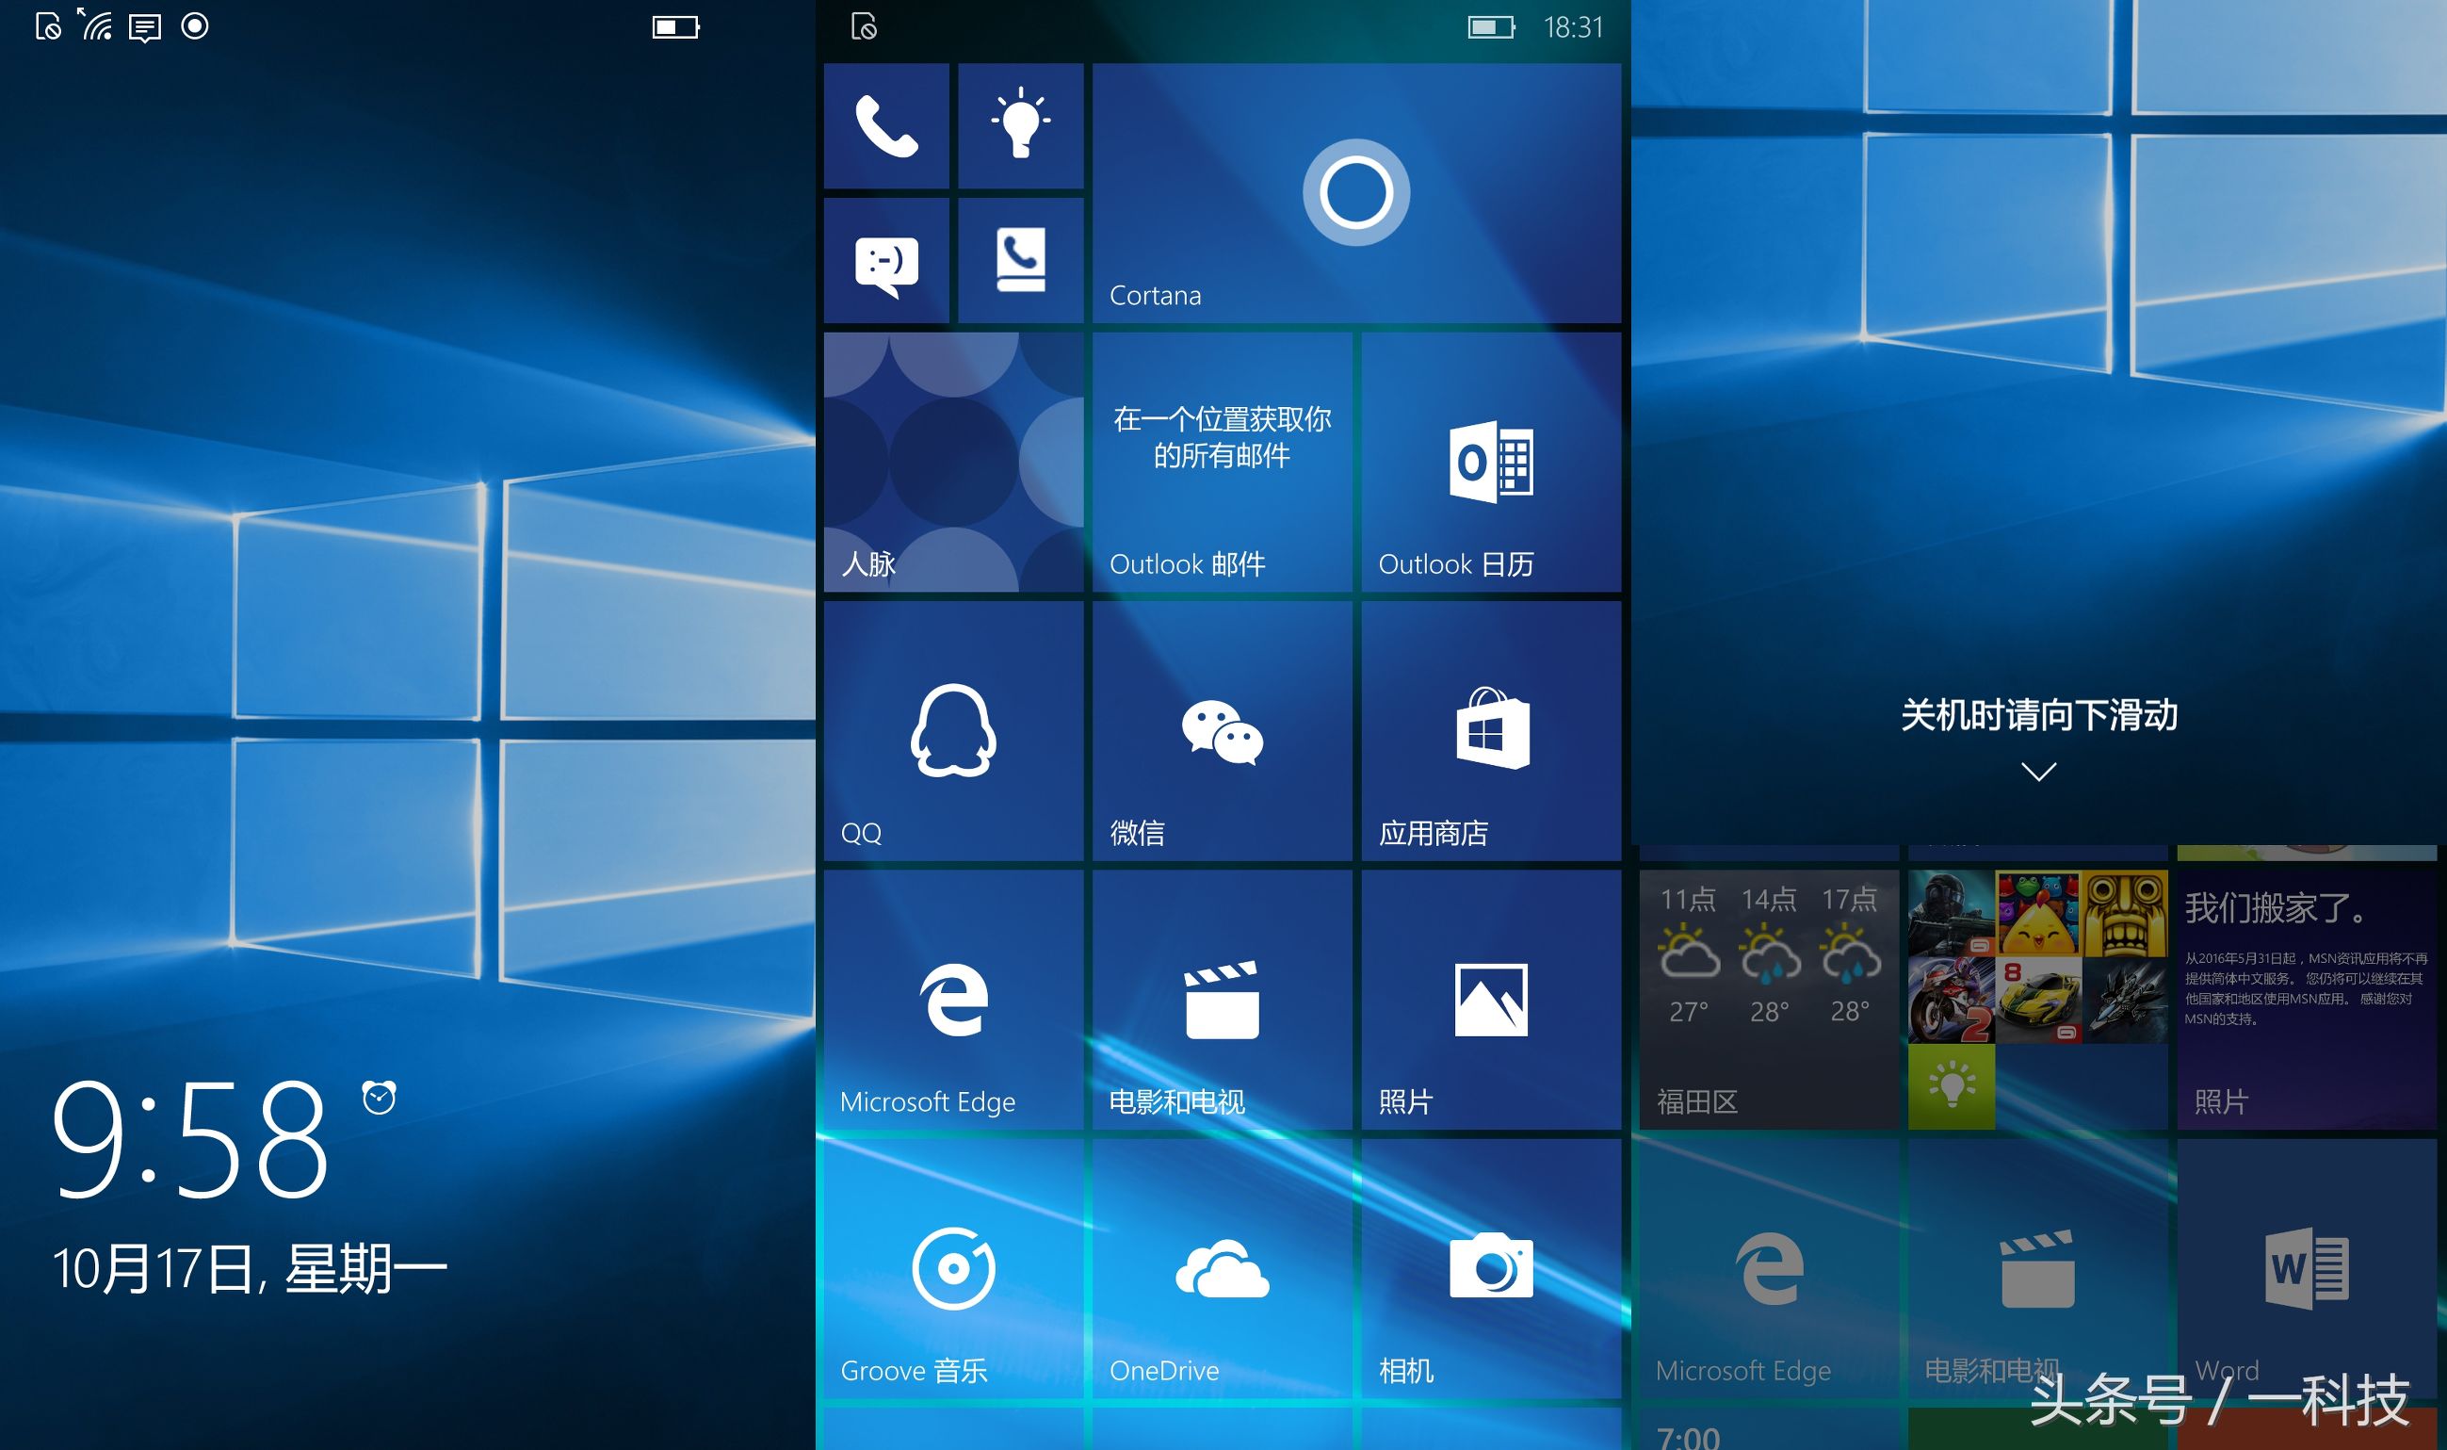This screenshot has height=1450, width=2447.
Task: Open the OneDrive cloud tile
Action: pyautogui.click(x=1221, y=1268)
